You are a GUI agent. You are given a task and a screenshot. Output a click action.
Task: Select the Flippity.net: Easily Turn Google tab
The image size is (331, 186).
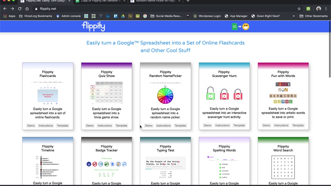point(46,1)
